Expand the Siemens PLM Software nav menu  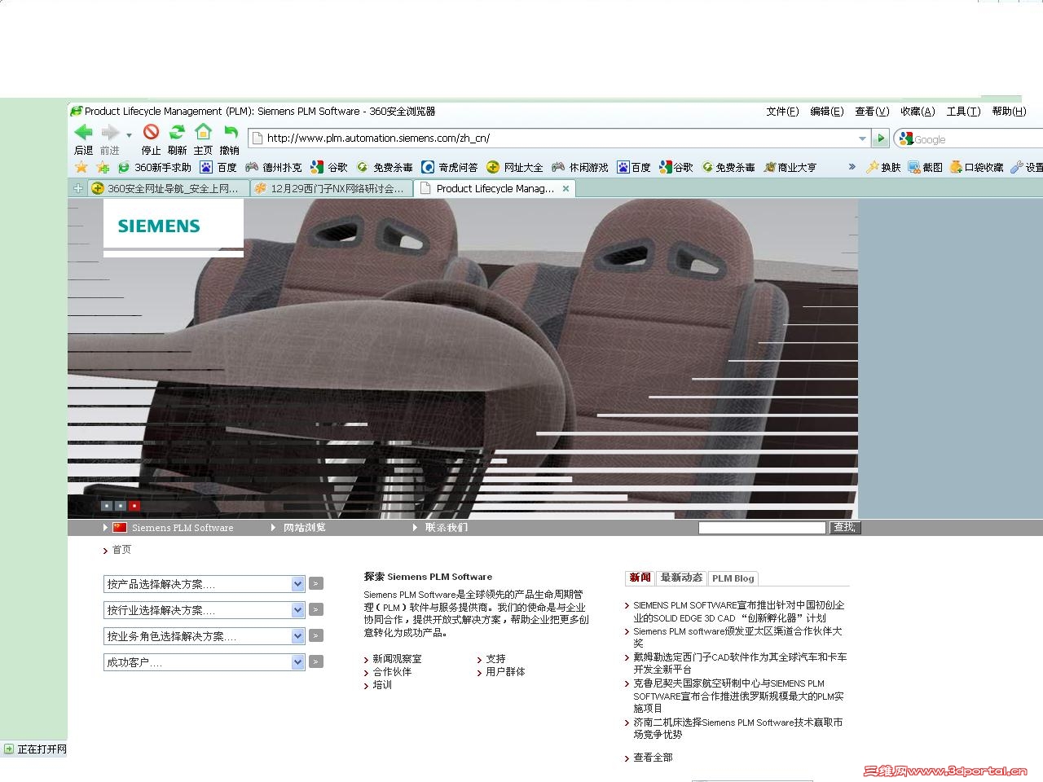[169, 528]
